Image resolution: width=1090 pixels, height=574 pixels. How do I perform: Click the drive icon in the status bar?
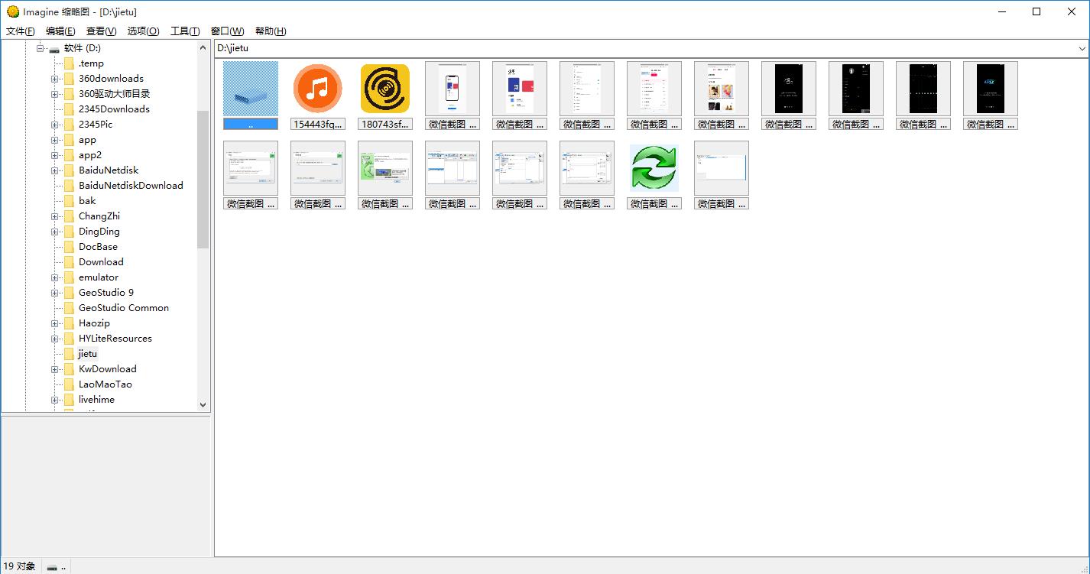[52, 567]
